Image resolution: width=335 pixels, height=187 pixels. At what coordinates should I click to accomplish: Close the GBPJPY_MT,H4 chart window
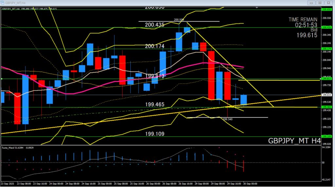(329, 3)
